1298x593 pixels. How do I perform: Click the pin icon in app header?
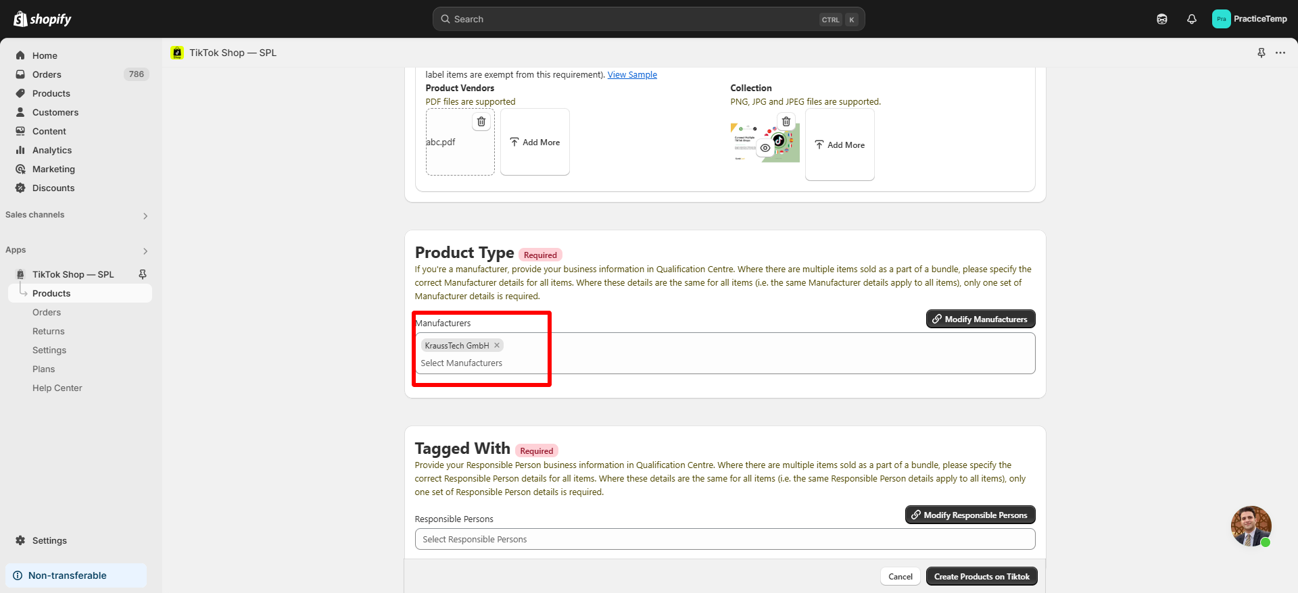[1261, 53]
